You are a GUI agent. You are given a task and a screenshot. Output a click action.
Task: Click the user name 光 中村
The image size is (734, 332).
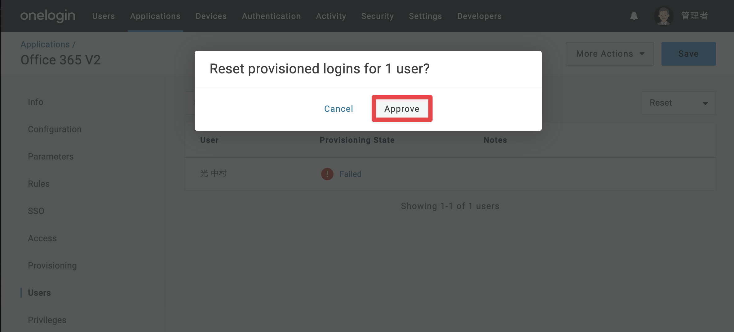coord(214,173)
